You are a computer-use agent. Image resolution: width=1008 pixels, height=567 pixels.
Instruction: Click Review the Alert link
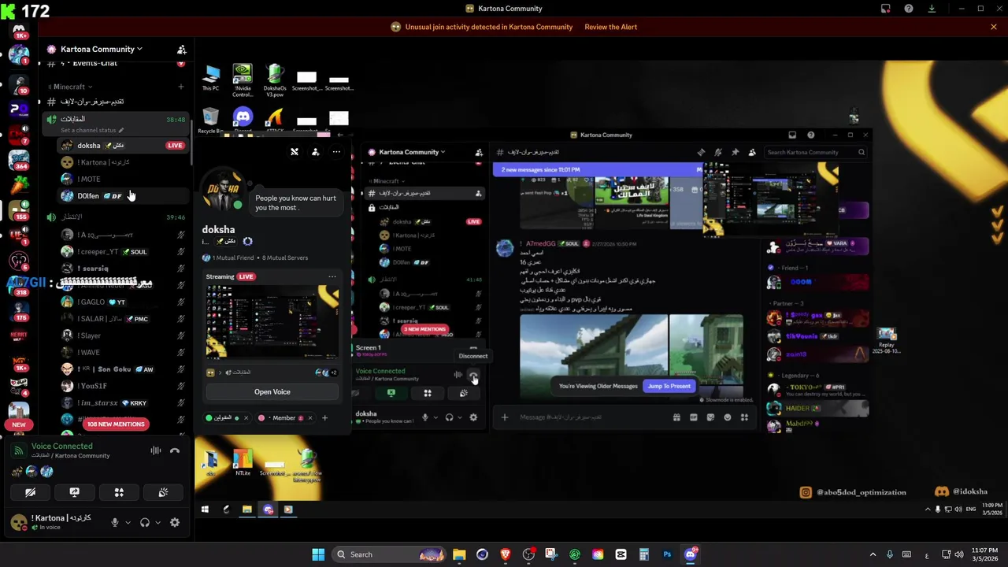[610, 27]
